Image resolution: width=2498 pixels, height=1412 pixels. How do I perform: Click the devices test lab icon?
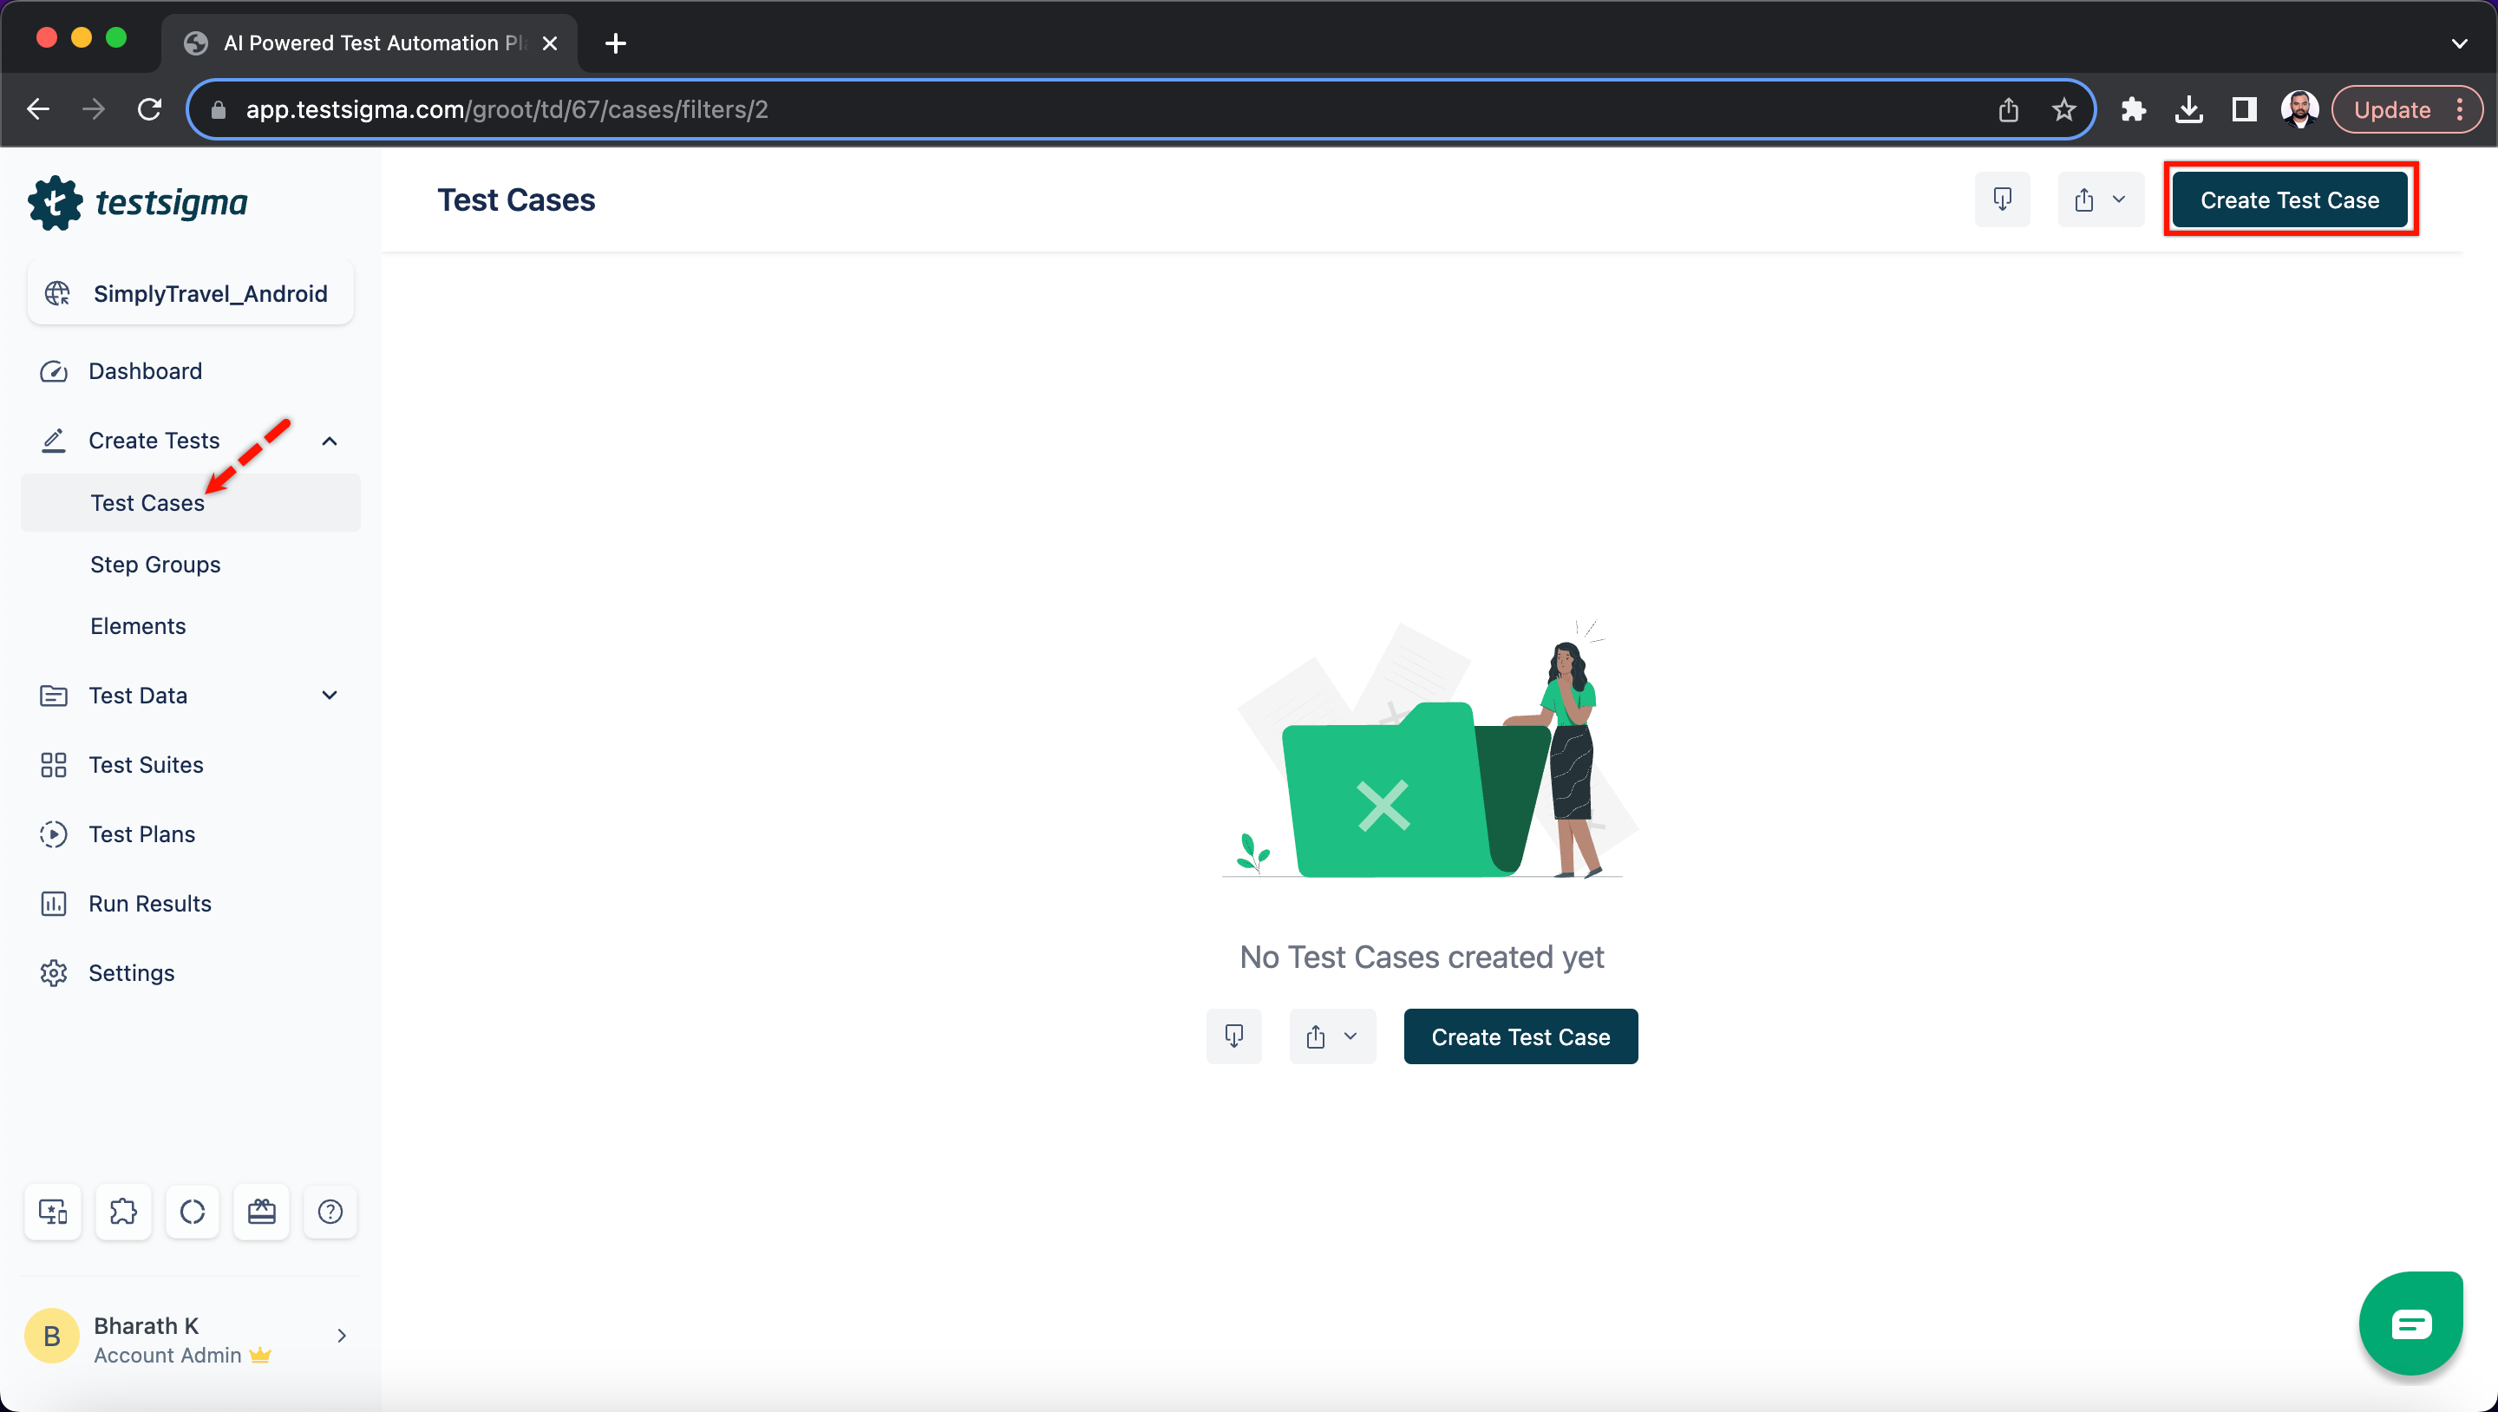coord(52,1212)
